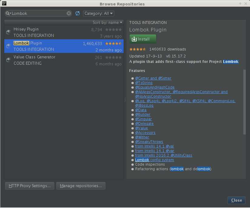
Task: Click the CODE EDITING category text
Action: [x=27, y=63]
